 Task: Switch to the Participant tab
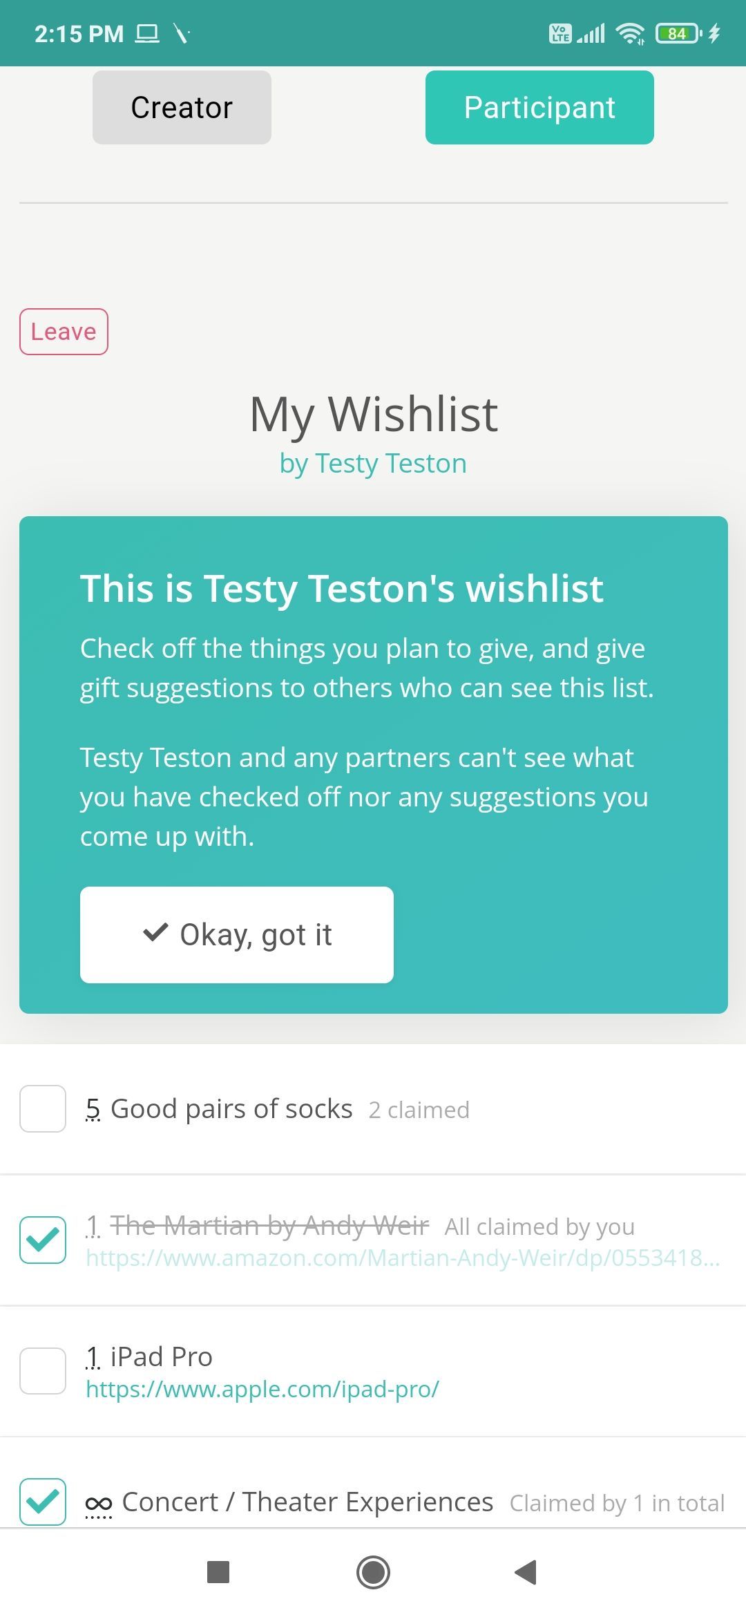[539, 106]
